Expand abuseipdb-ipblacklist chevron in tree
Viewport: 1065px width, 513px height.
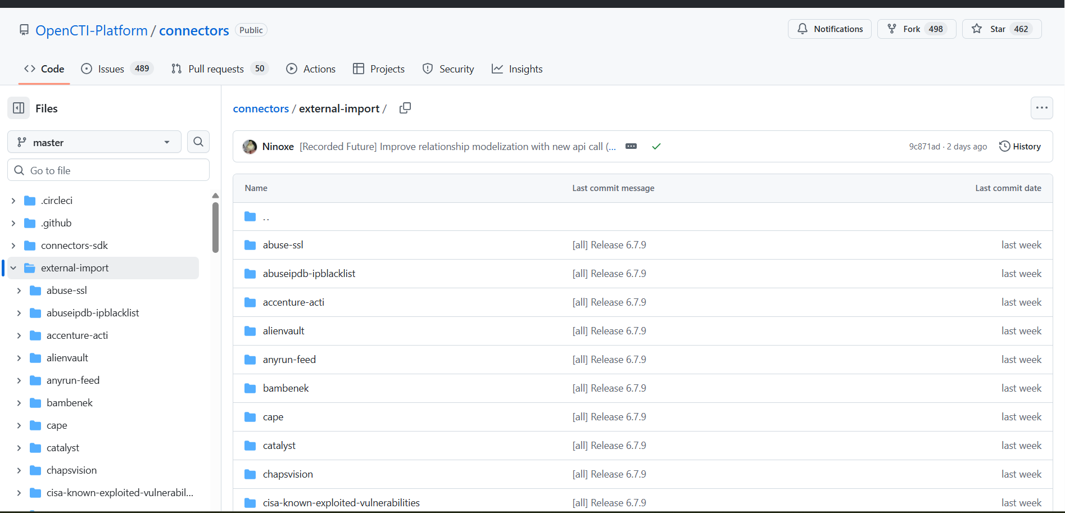pos(19,313)
